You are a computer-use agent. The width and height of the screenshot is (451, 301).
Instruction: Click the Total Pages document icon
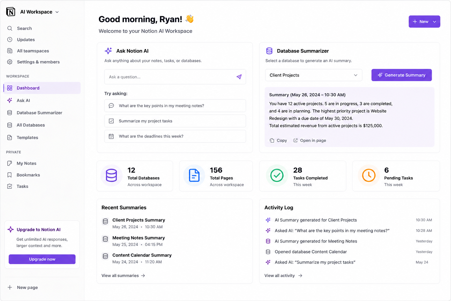click(x=194, y=175)
